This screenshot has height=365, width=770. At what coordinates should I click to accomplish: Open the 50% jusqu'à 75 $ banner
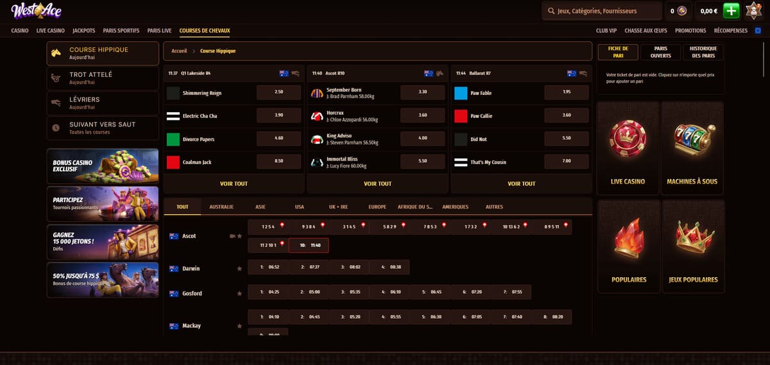point(103,280)
